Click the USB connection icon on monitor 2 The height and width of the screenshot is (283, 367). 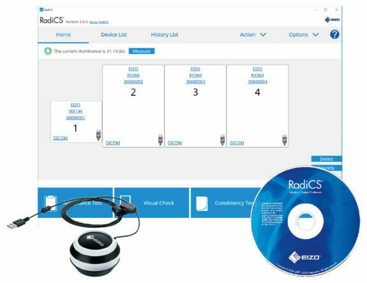[x=160, y=140]
